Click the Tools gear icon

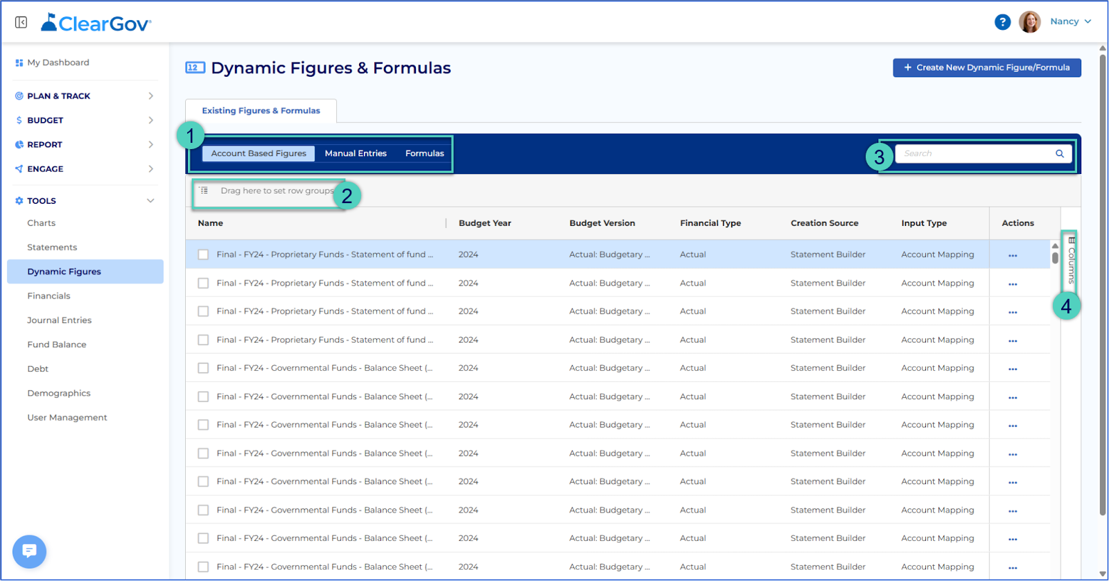[x=19, y=201]
